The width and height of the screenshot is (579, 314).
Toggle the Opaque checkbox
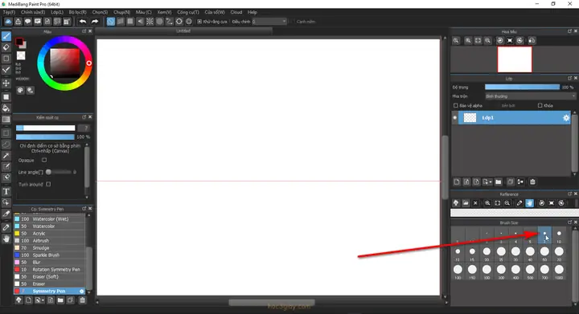coord(44,160)
